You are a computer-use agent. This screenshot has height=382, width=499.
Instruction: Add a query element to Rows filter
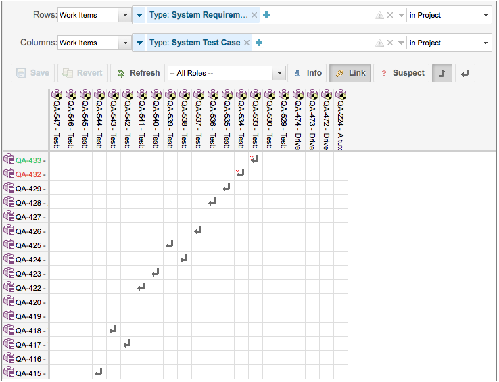point(266,15)
